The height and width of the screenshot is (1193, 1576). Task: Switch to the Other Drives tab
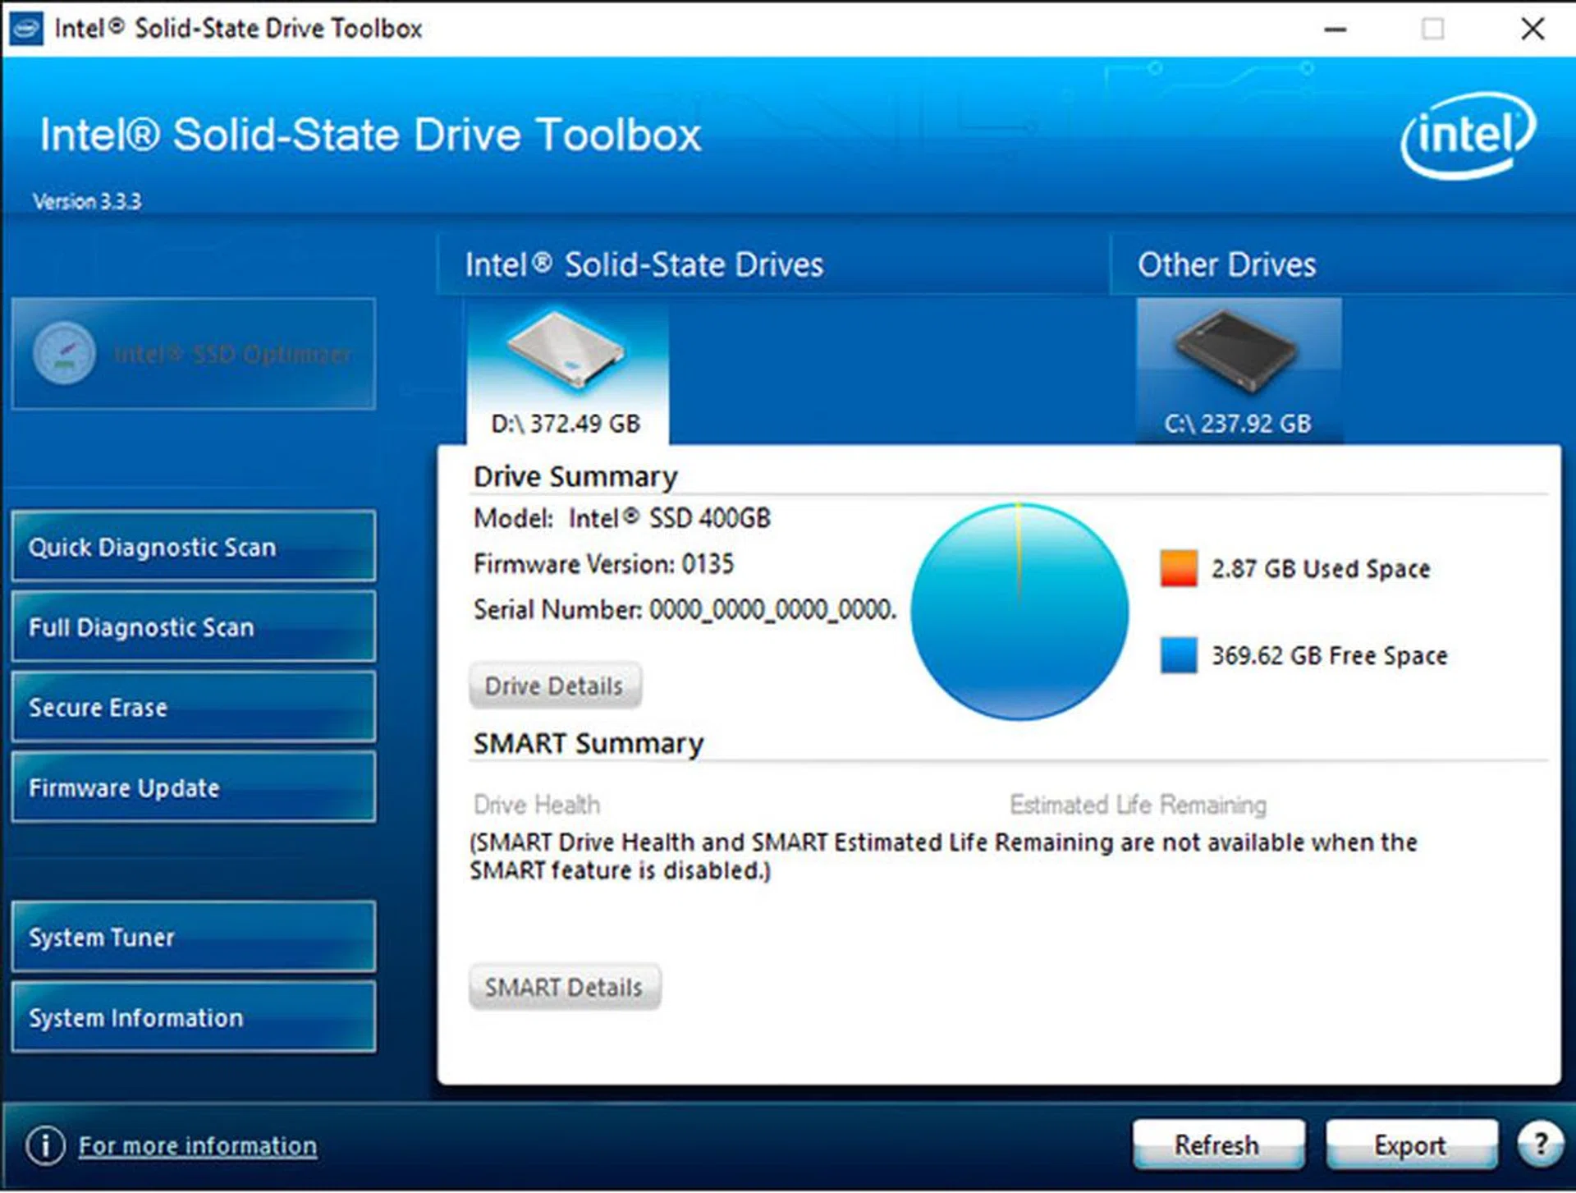click(x=1226, y=264)
